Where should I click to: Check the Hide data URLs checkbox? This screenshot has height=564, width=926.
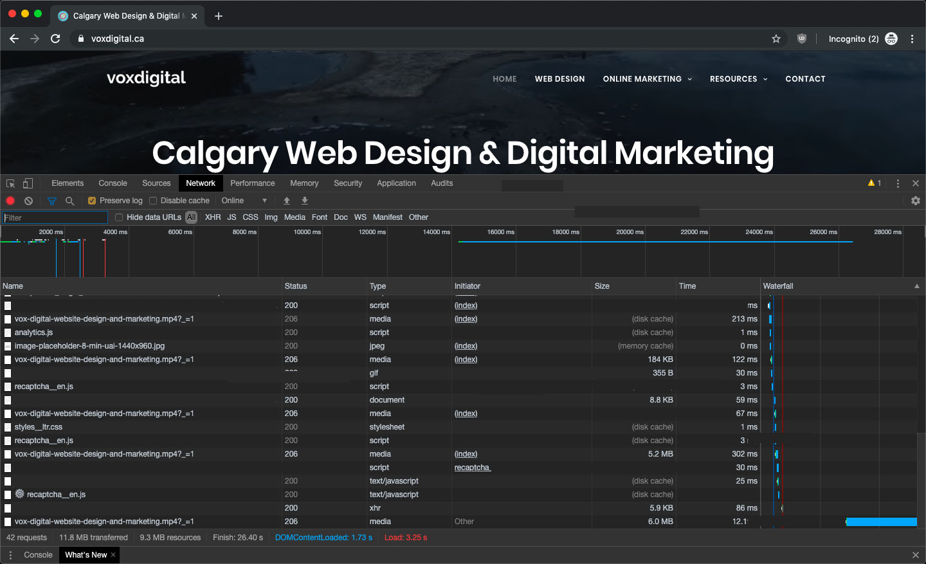click(x=119, y=217)
